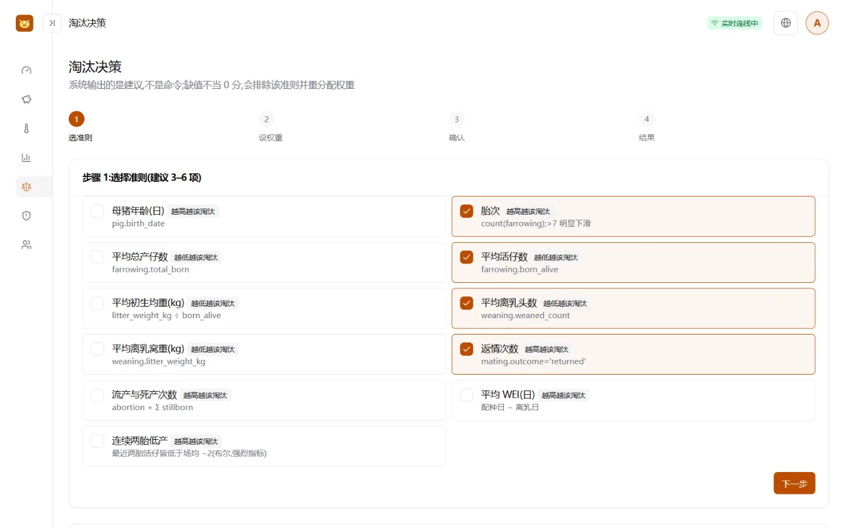Tick the 平均初生均重(kg) checkbox
845x528 pixels.
click(97, 303)
